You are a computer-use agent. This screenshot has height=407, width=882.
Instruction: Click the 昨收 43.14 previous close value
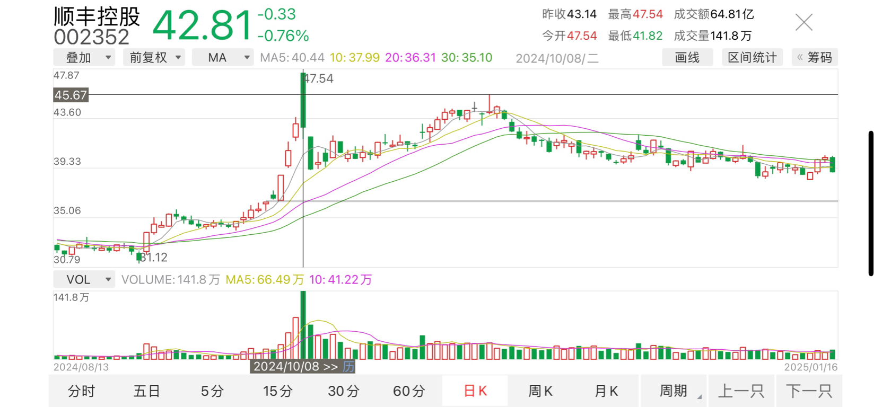point(569,14)
